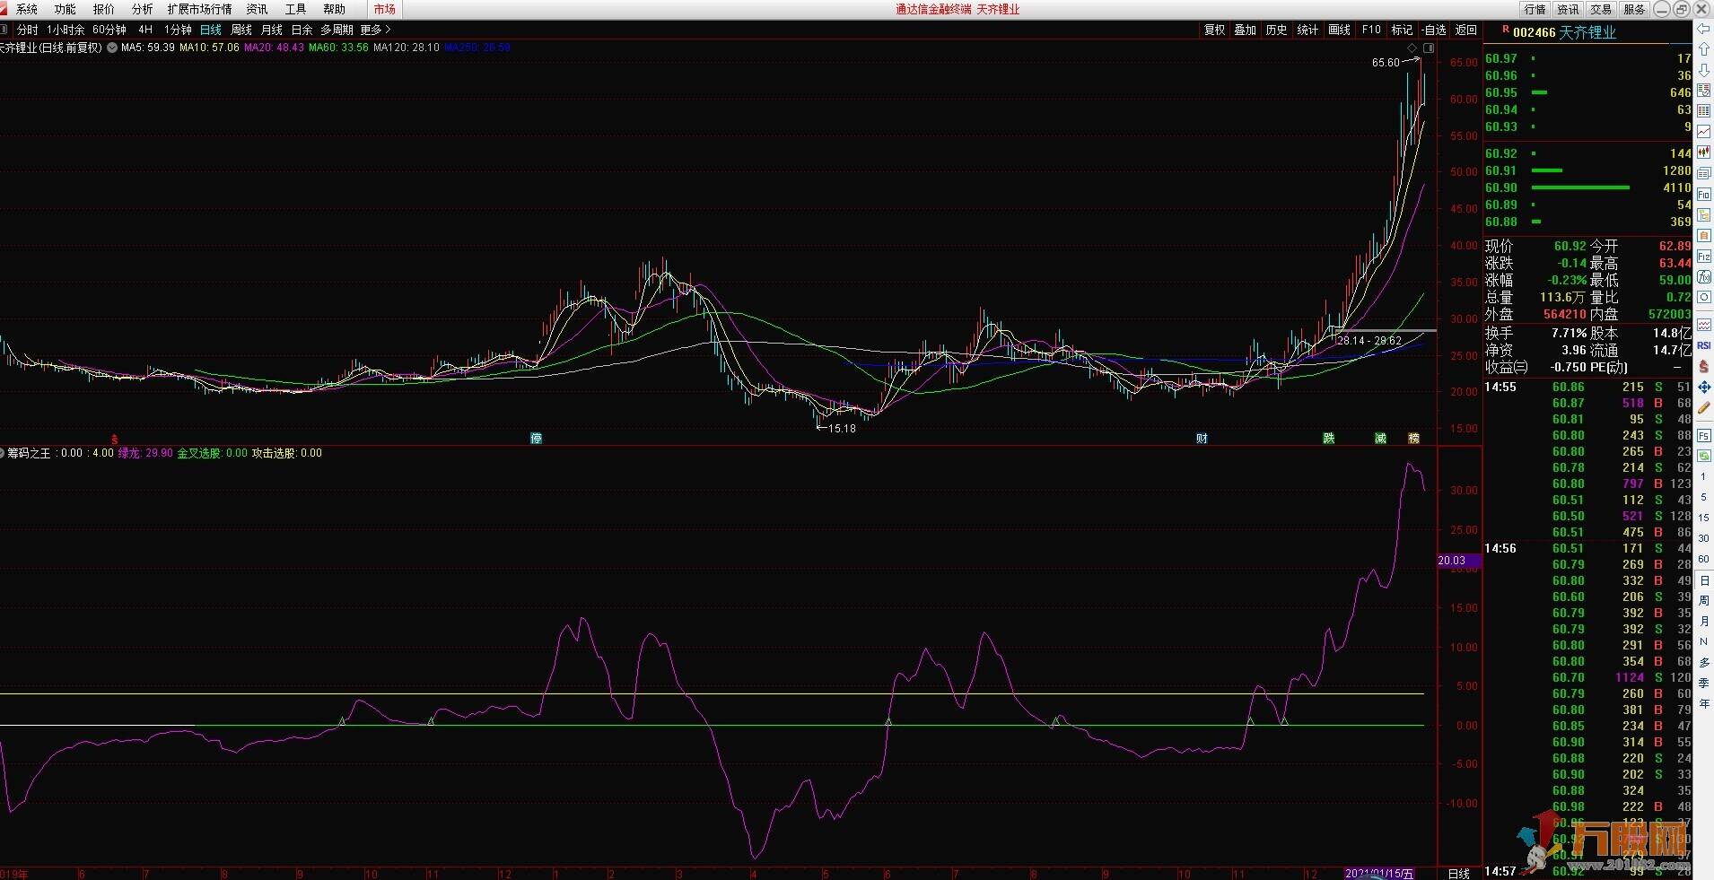Screen dimensions: 1714x880
Task: Click the 财 event marker below chart
Action: [1202, 438]
